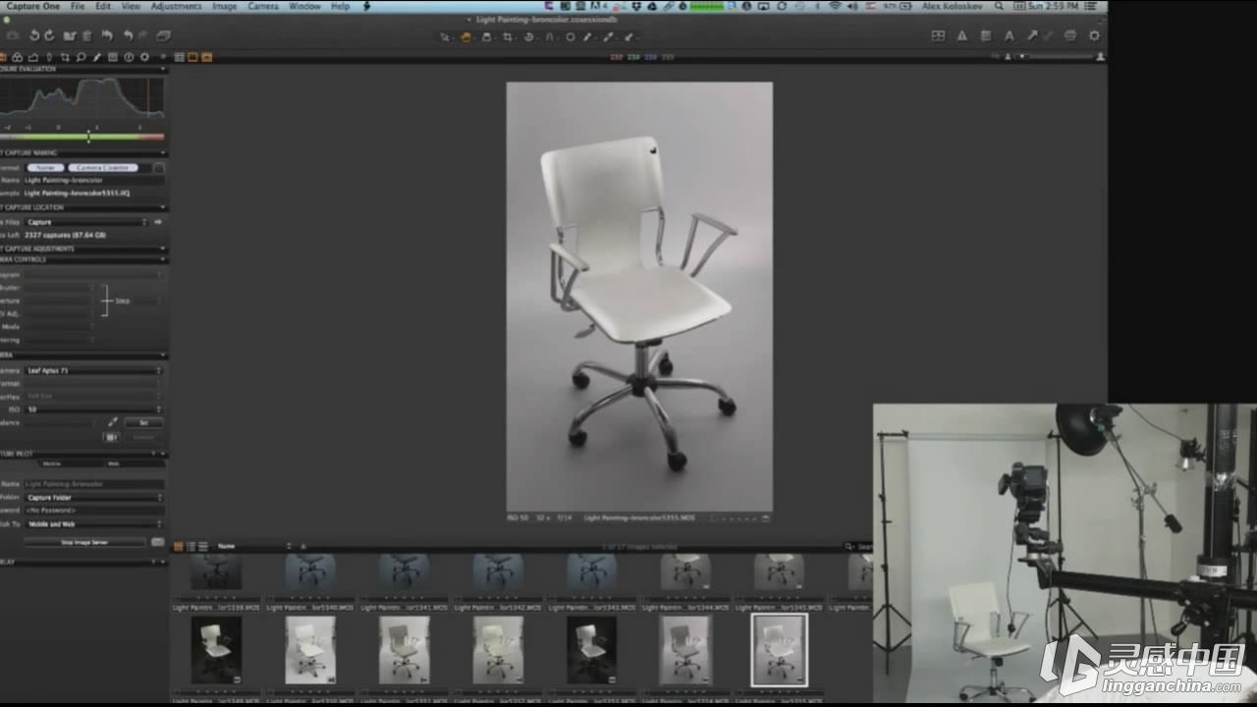Click the undo arrow icon
This screenshot has height=707, width=1257.
click(x=127, y=35)
